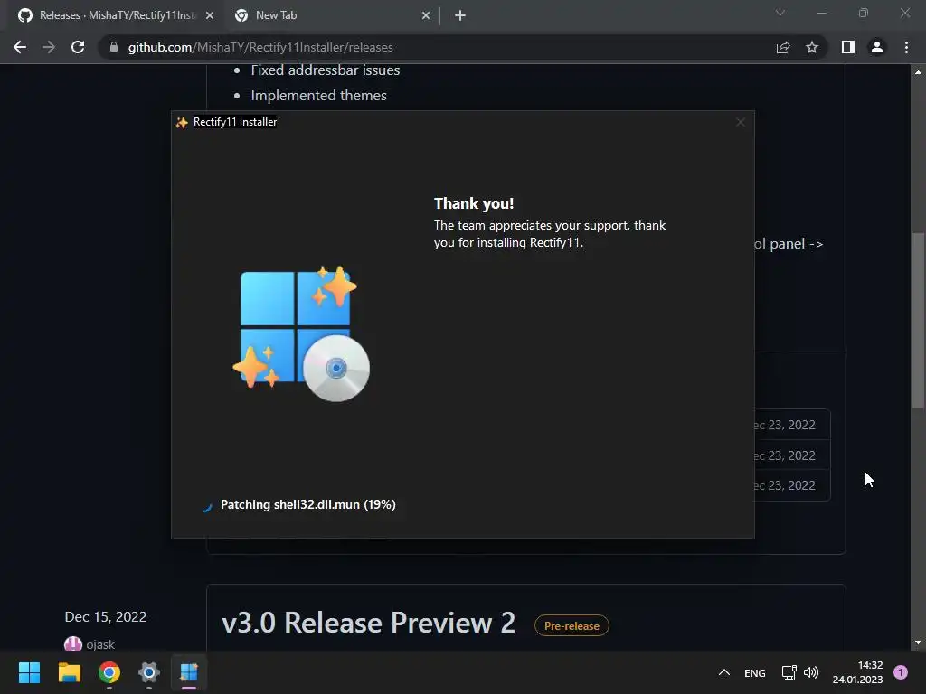
Task: Open the v3.0 Release Preview 2 link
Action: point(369,623)
